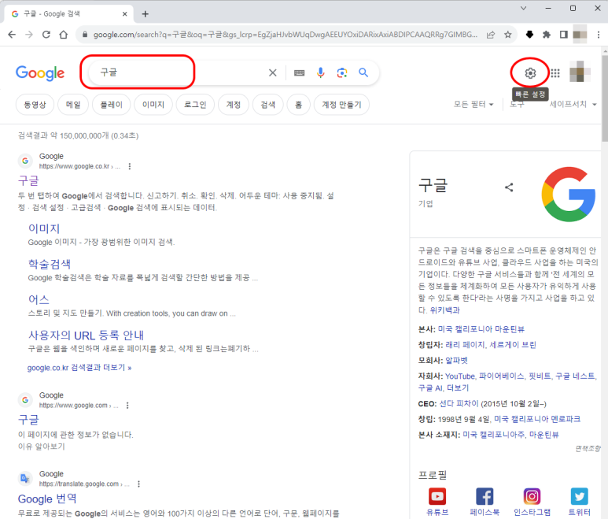
Task: Clear the search box with the X
Action: (x=273, y=72)
